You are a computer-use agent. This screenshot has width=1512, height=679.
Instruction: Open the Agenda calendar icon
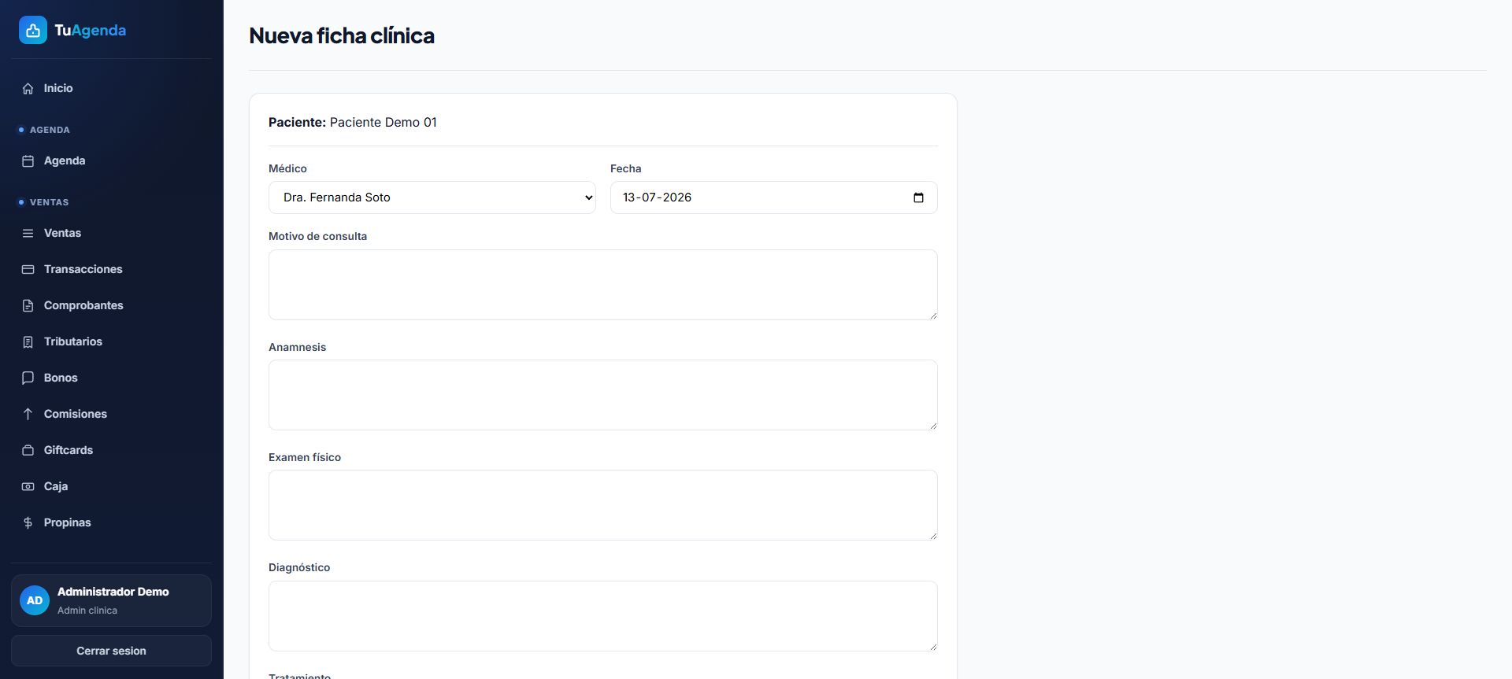coord(28,161)
